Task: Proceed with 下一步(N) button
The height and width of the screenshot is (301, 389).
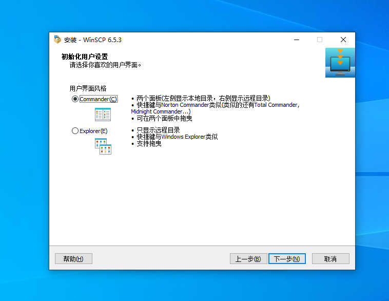Action: coord(287,259)
